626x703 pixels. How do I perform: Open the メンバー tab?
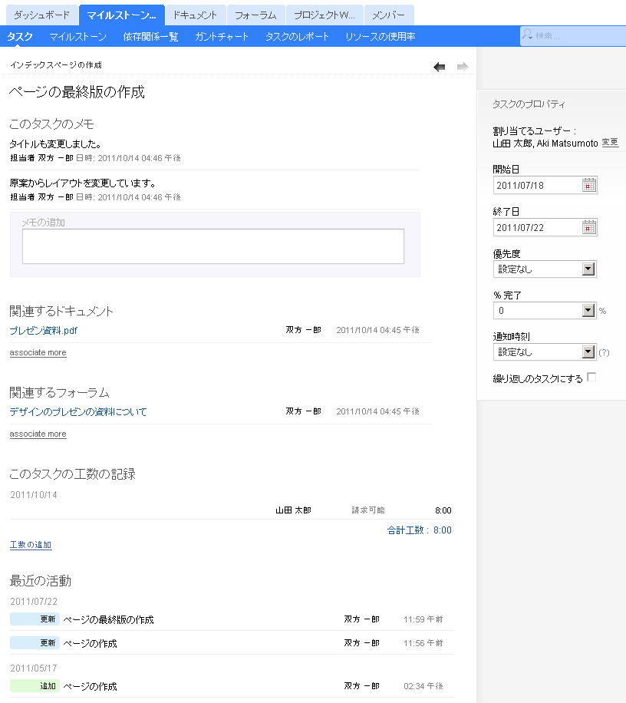[388, 15]
